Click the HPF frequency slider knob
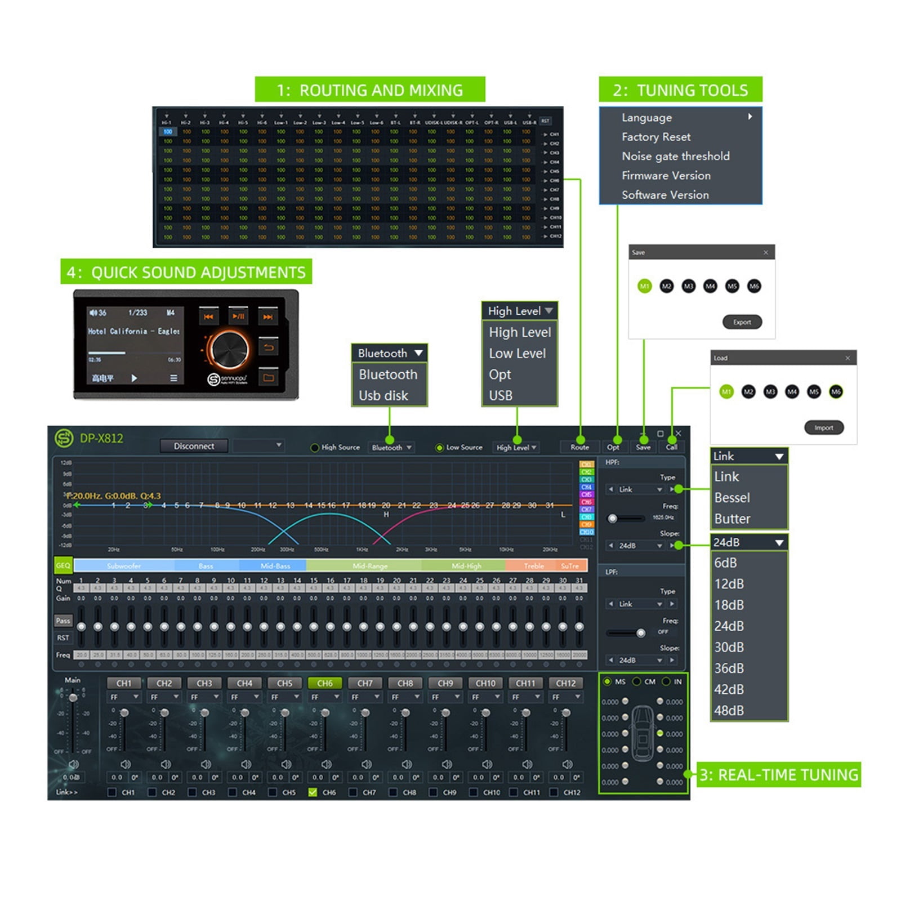The height and width of the screenshot is (901, 901). pyautogui.click(x=613, y=519)
